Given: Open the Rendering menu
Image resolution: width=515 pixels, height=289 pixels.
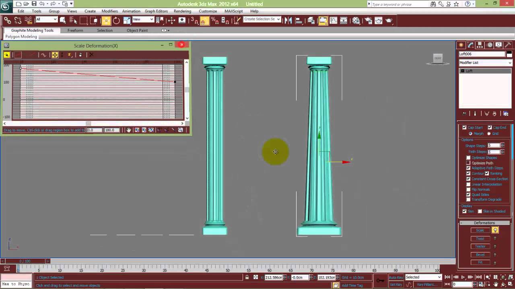Looking at the screenshot, I should click(182, 11).
